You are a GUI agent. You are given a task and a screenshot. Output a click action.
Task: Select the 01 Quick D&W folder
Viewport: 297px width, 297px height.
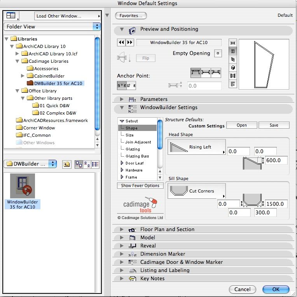(51, 106)
